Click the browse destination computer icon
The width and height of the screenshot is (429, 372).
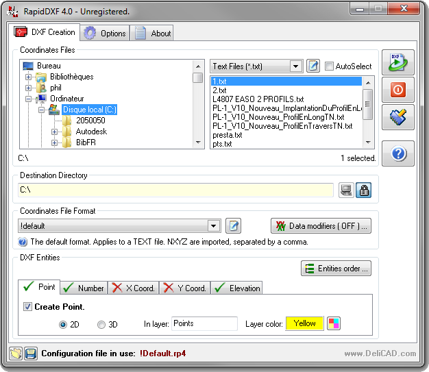[346, 190]
